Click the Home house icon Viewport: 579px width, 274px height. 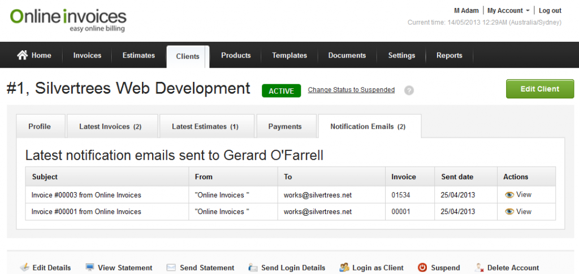23,55
